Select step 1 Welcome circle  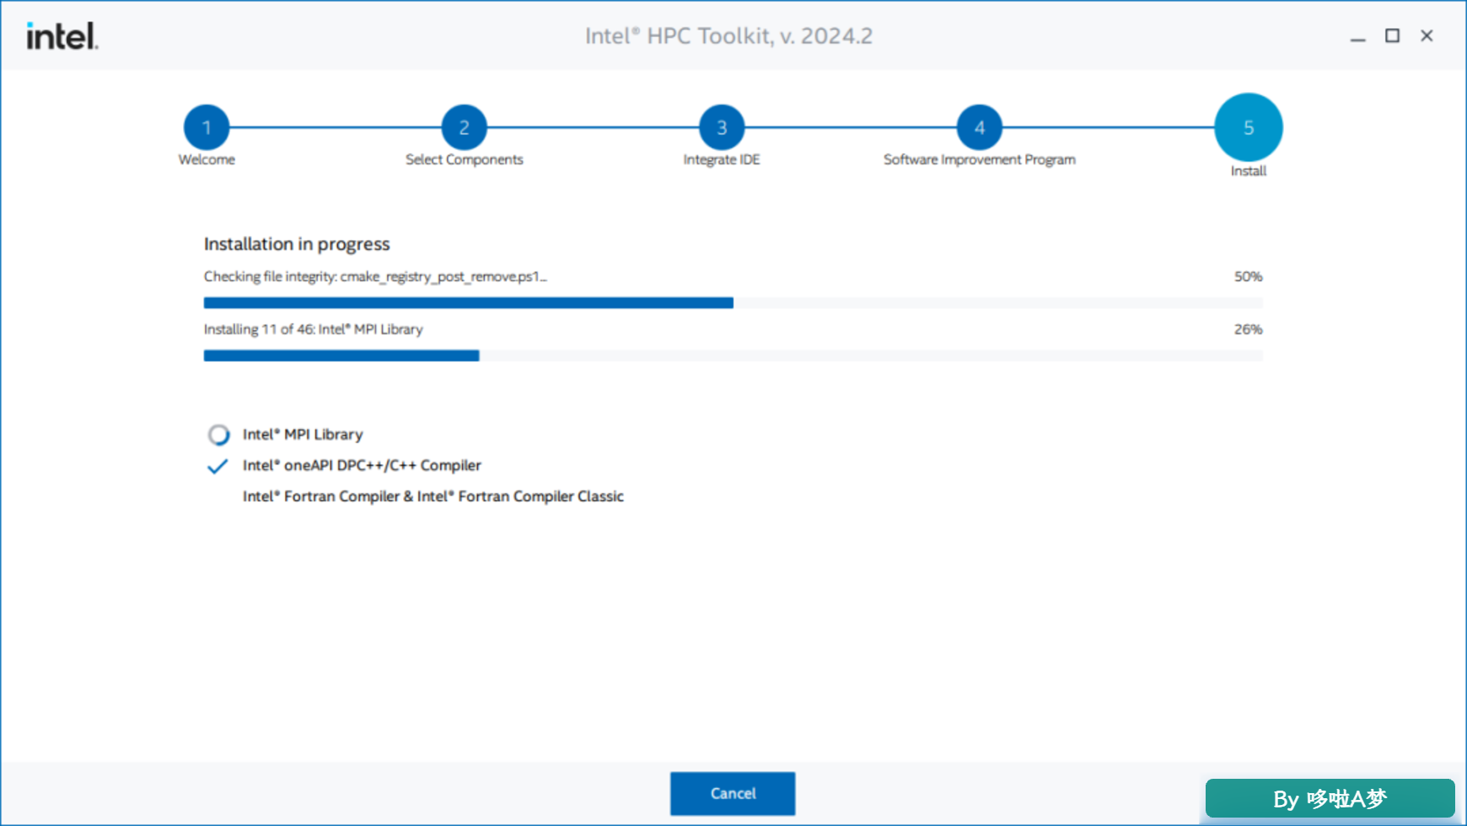(207, 127)
